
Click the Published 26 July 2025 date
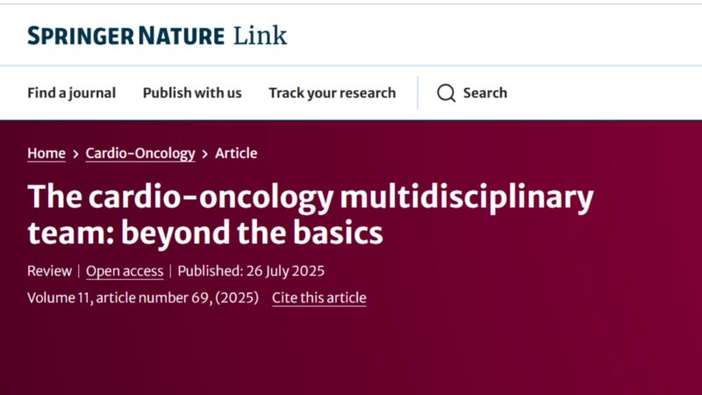pos(251,271)
